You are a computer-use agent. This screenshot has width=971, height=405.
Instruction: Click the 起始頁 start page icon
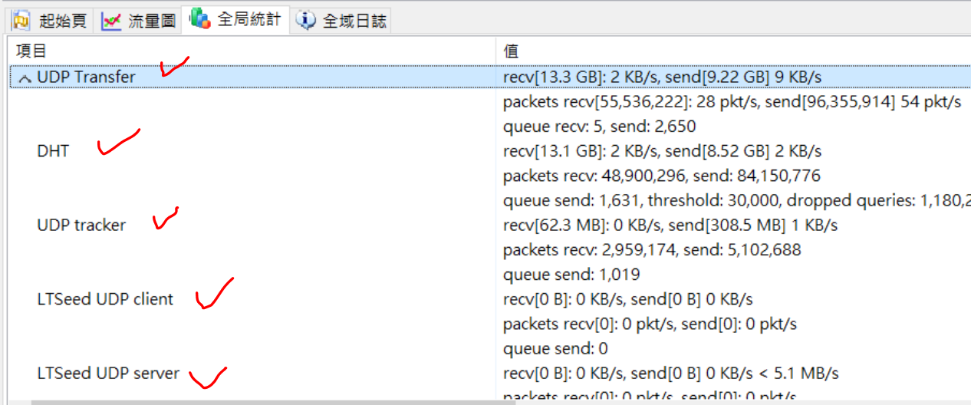coord(21,21)
